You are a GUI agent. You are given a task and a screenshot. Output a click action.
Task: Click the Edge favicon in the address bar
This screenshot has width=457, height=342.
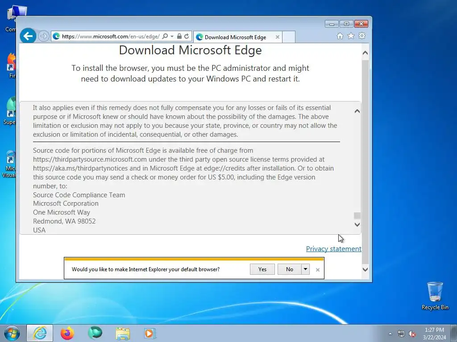[56, 37]
